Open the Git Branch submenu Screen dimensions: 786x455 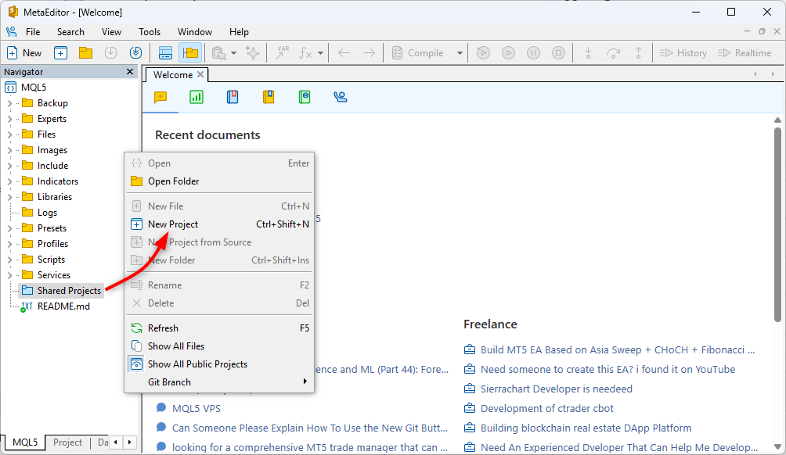219,382
